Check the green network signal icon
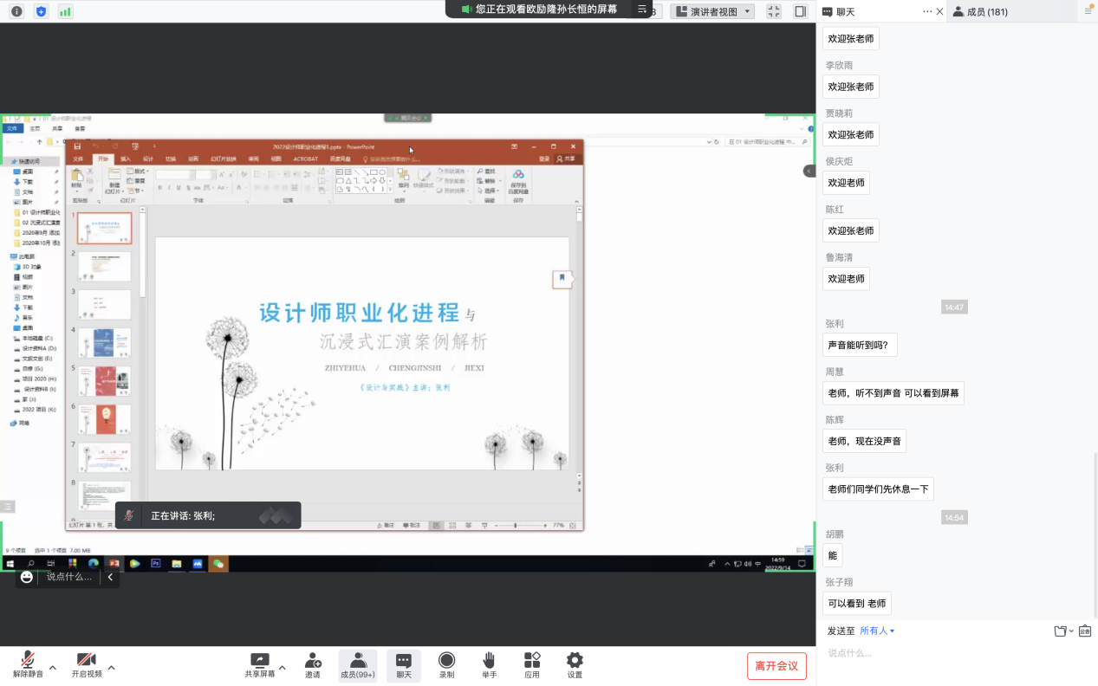The image size is (1098, 686). click(65, 11)
